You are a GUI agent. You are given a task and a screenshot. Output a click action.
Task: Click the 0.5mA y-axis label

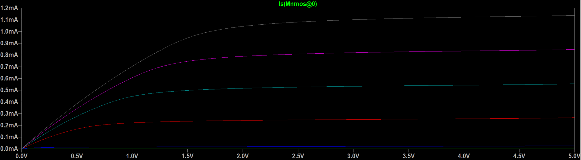pos(9,90)
